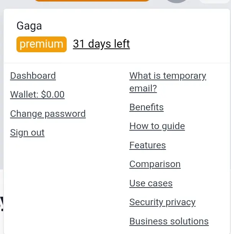Click the Gaga username text
The height and width of the screenshot is (234, 231).
29,26
